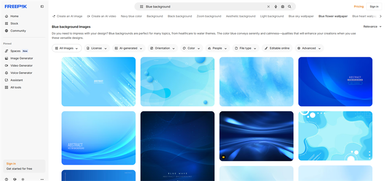
Task: Choose Aesthetic background tag
Action: 241,16
